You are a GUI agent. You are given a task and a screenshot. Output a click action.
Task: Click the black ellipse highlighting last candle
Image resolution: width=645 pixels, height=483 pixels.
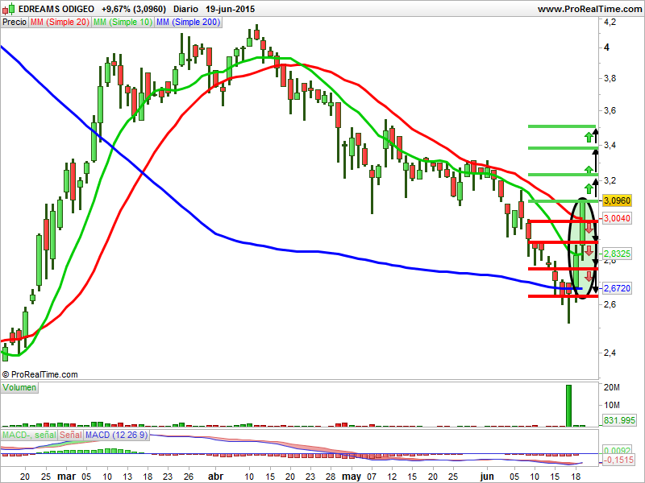581,248
